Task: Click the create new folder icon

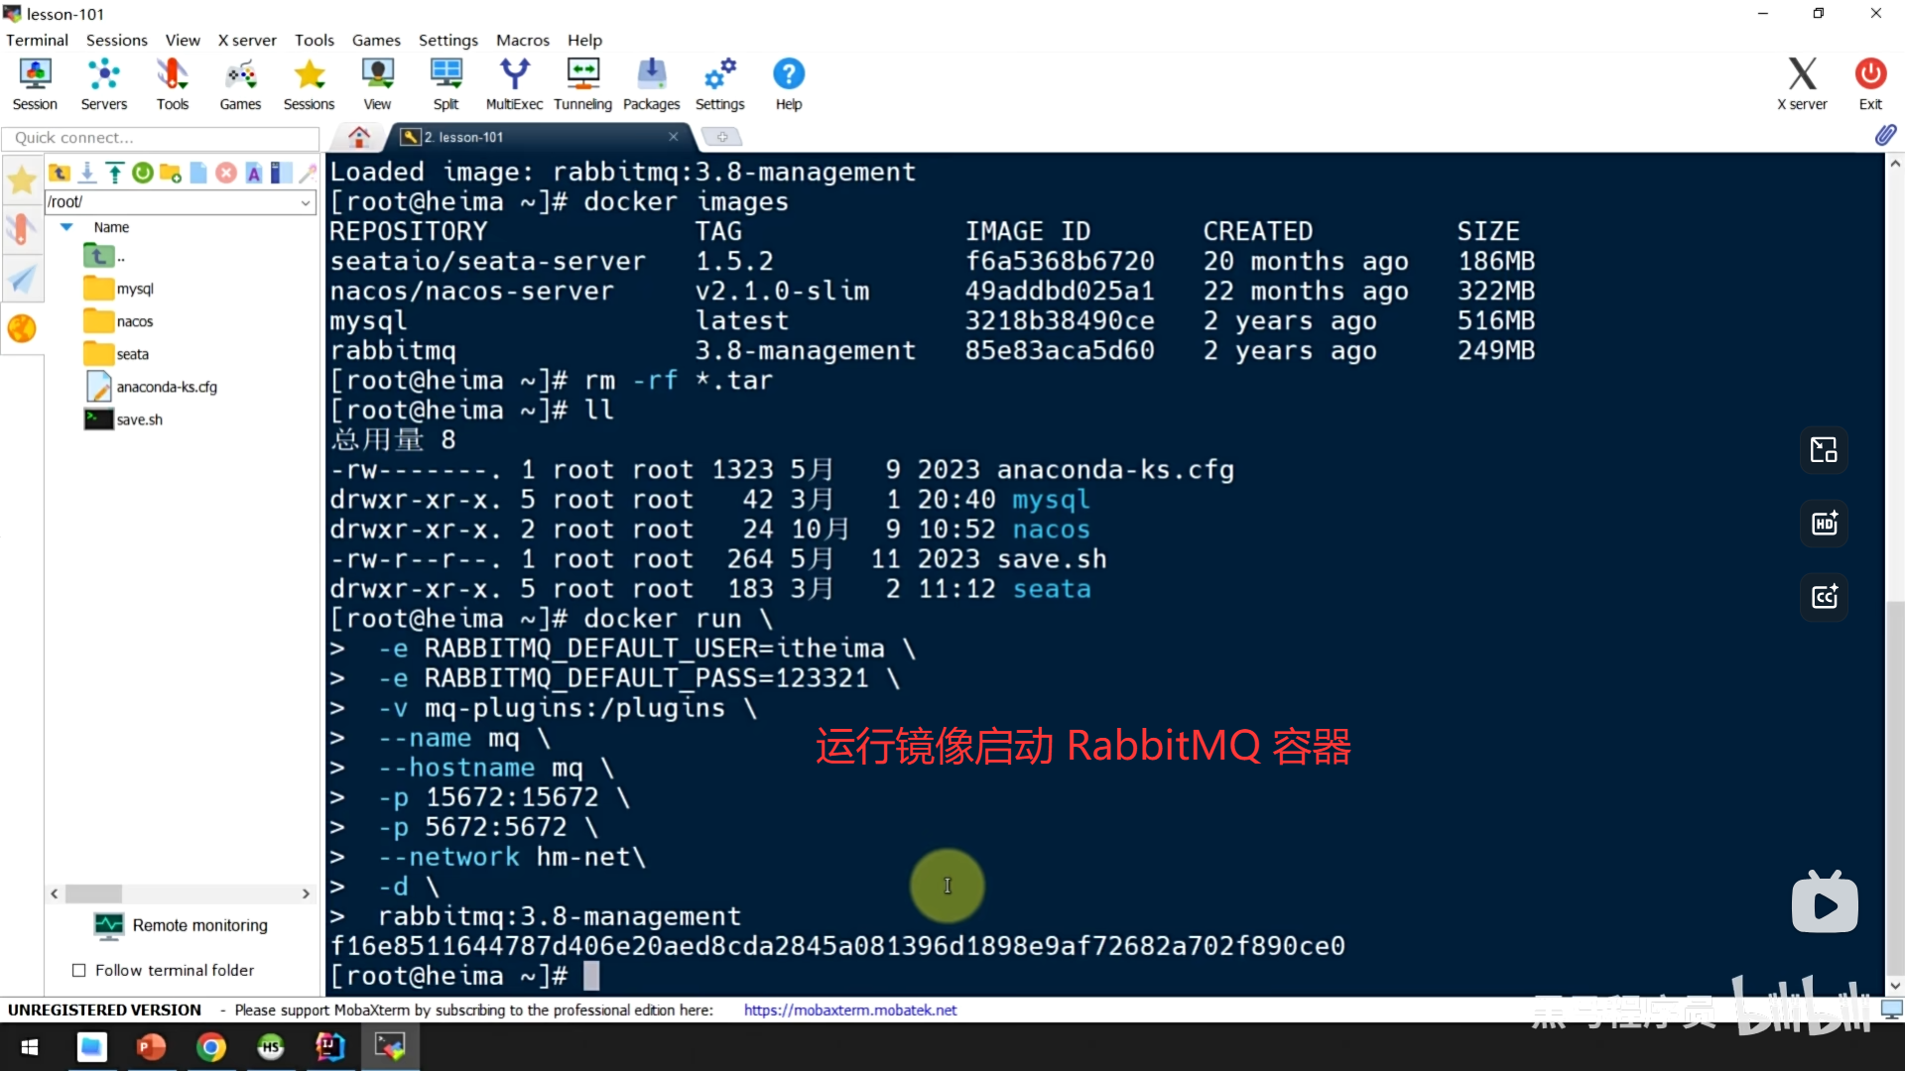Action: 171,174
